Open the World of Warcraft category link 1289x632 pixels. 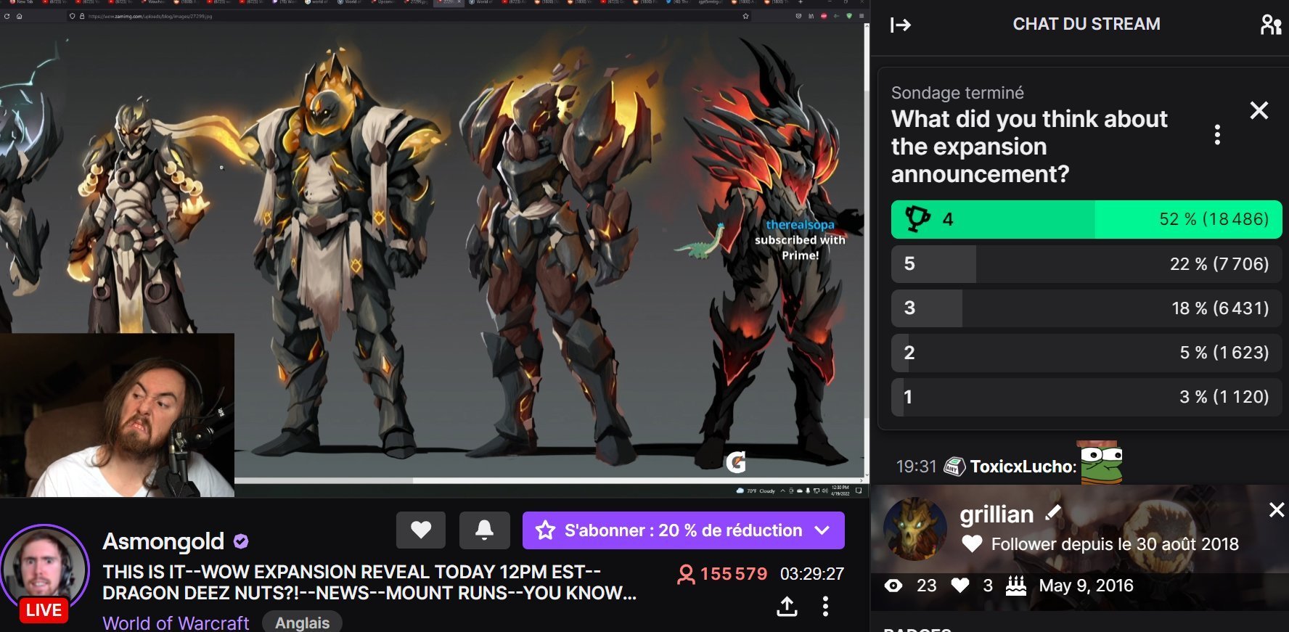pyautogui.click(x=176, y=623)
